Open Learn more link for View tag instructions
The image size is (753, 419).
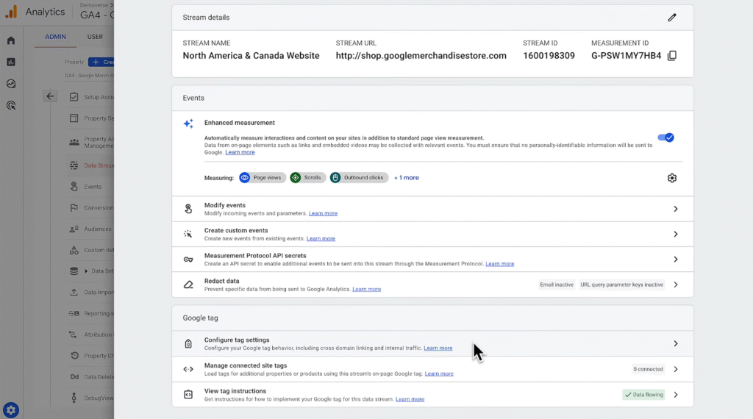[410, 399]
